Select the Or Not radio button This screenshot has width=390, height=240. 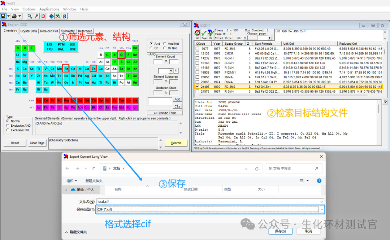click(165, 48)
